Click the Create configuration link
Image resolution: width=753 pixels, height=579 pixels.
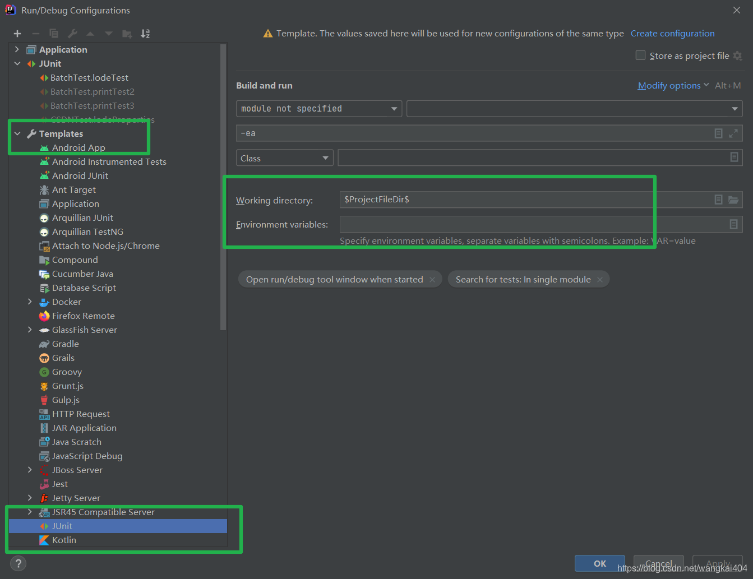point(673,34)
